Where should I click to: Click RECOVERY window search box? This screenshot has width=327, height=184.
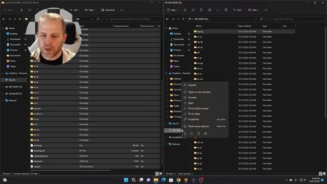[295, 19]
